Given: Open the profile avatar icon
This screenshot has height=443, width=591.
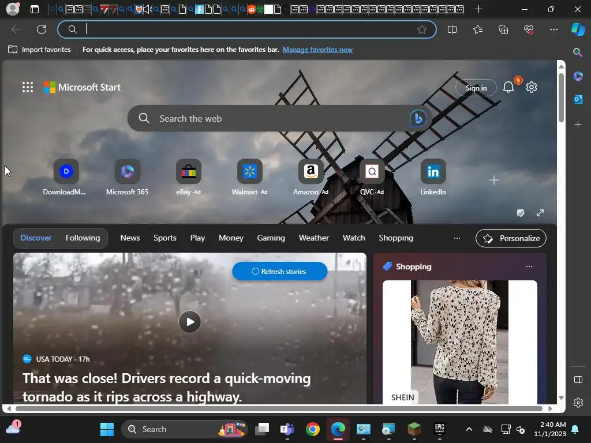Looking at the screenshot, I should tap(13, 9).
